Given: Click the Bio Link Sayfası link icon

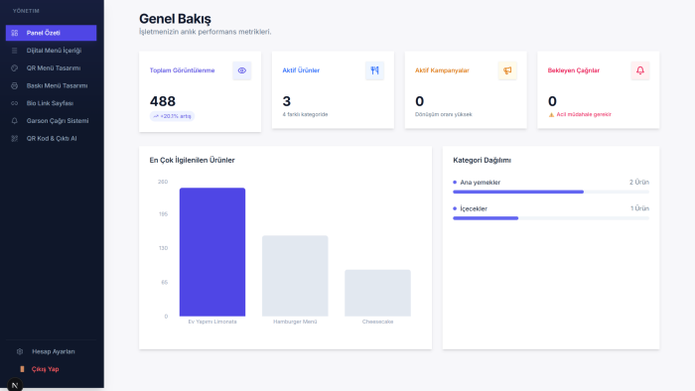Looking at the screenshot, I should 15,103.
